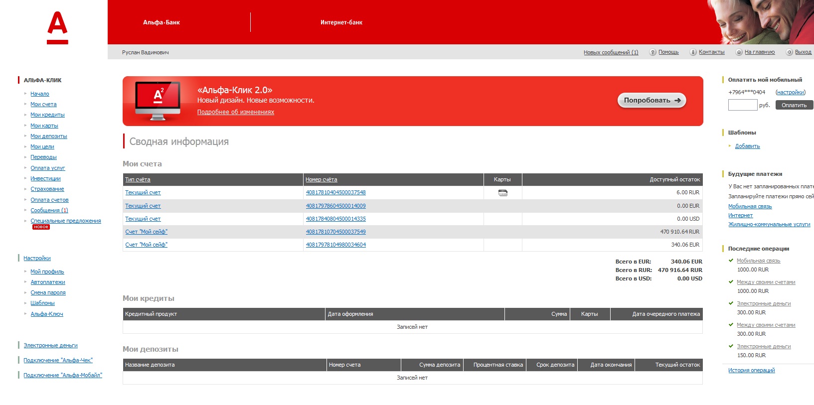Open Альфа-Ключ link
The image size is (814, 405).
47,314
